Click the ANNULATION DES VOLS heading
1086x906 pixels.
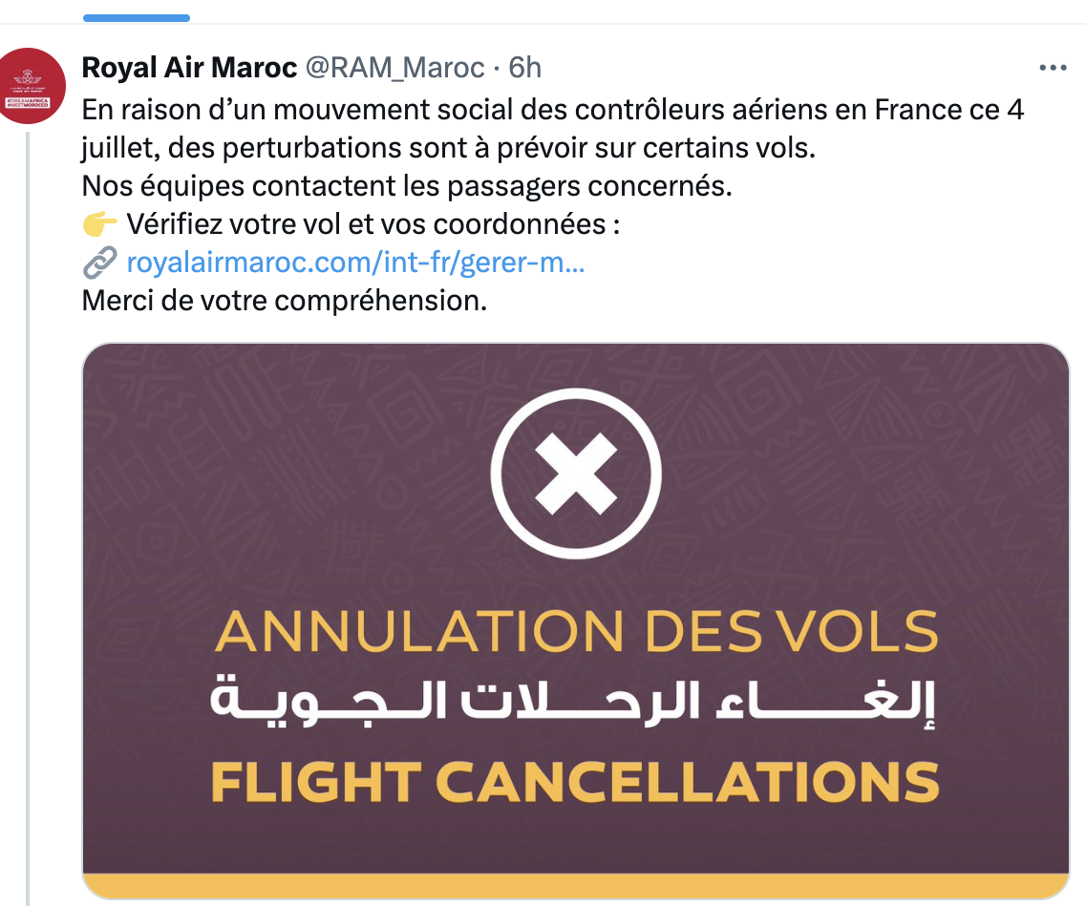coord(576,632)
